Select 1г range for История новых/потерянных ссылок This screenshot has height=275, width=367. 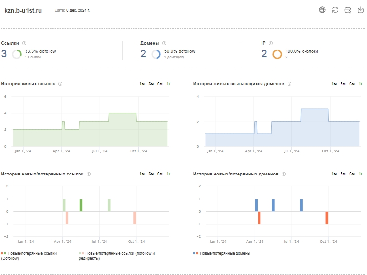[168, 174]
